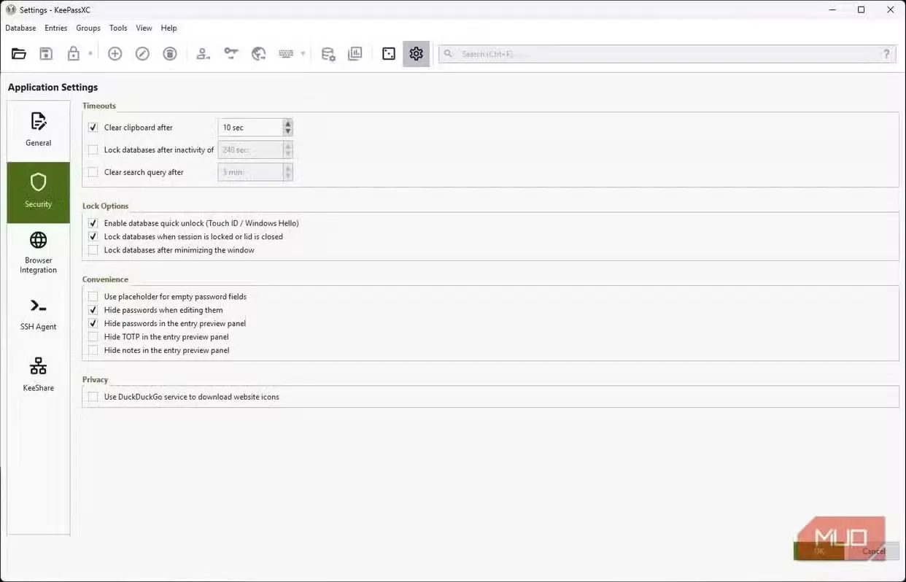The width and height of the screenshot is (906, 582).
Task: Switch to General settings section
Action: click(39, 130)
